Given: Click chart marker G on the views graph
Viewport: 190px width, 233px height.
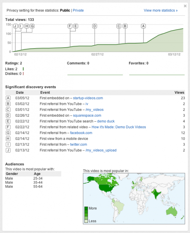Looking at the screenshot, I should point(32,26).
